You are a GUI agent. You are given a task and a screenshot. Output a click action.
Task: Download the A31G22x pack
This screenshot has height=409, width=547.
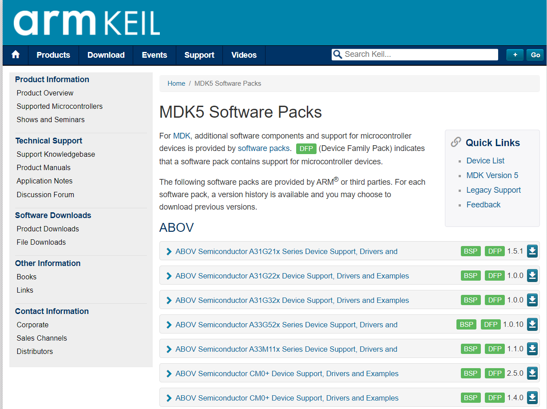click(x=532, y=276)
